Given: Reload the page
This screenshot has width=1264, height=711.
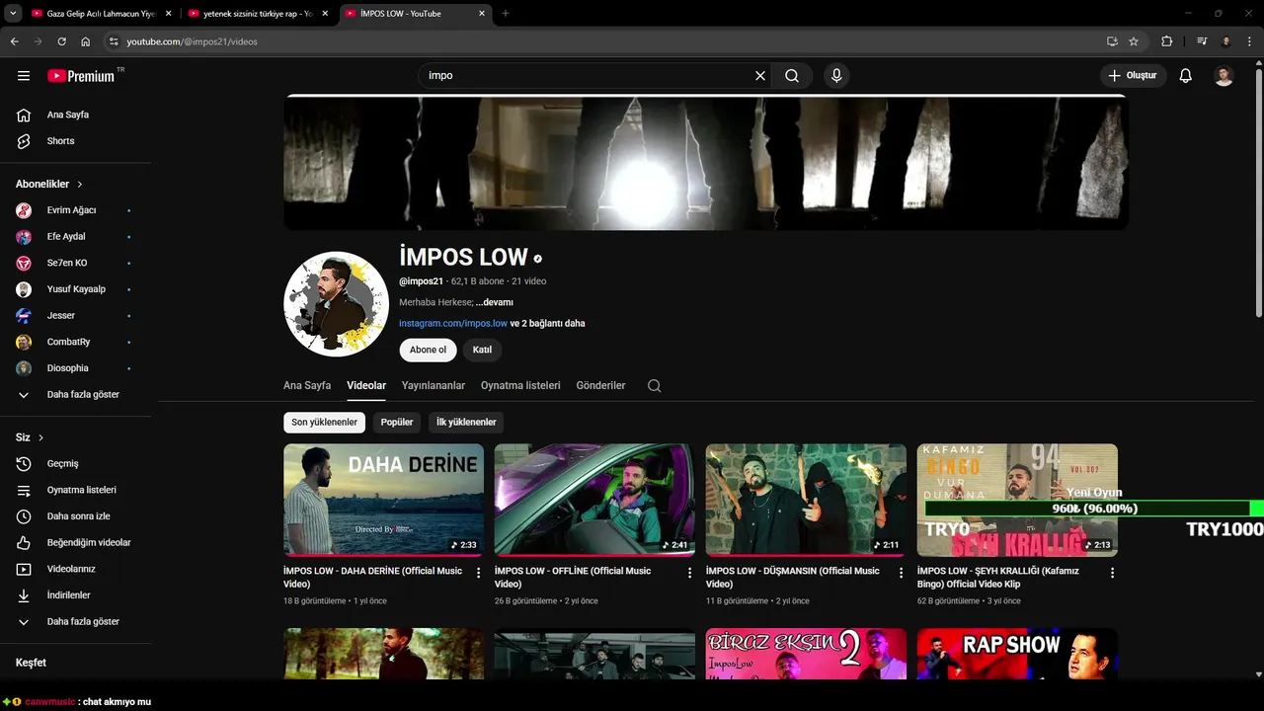Looking at the screenshot, I should [x=61, y=41].
